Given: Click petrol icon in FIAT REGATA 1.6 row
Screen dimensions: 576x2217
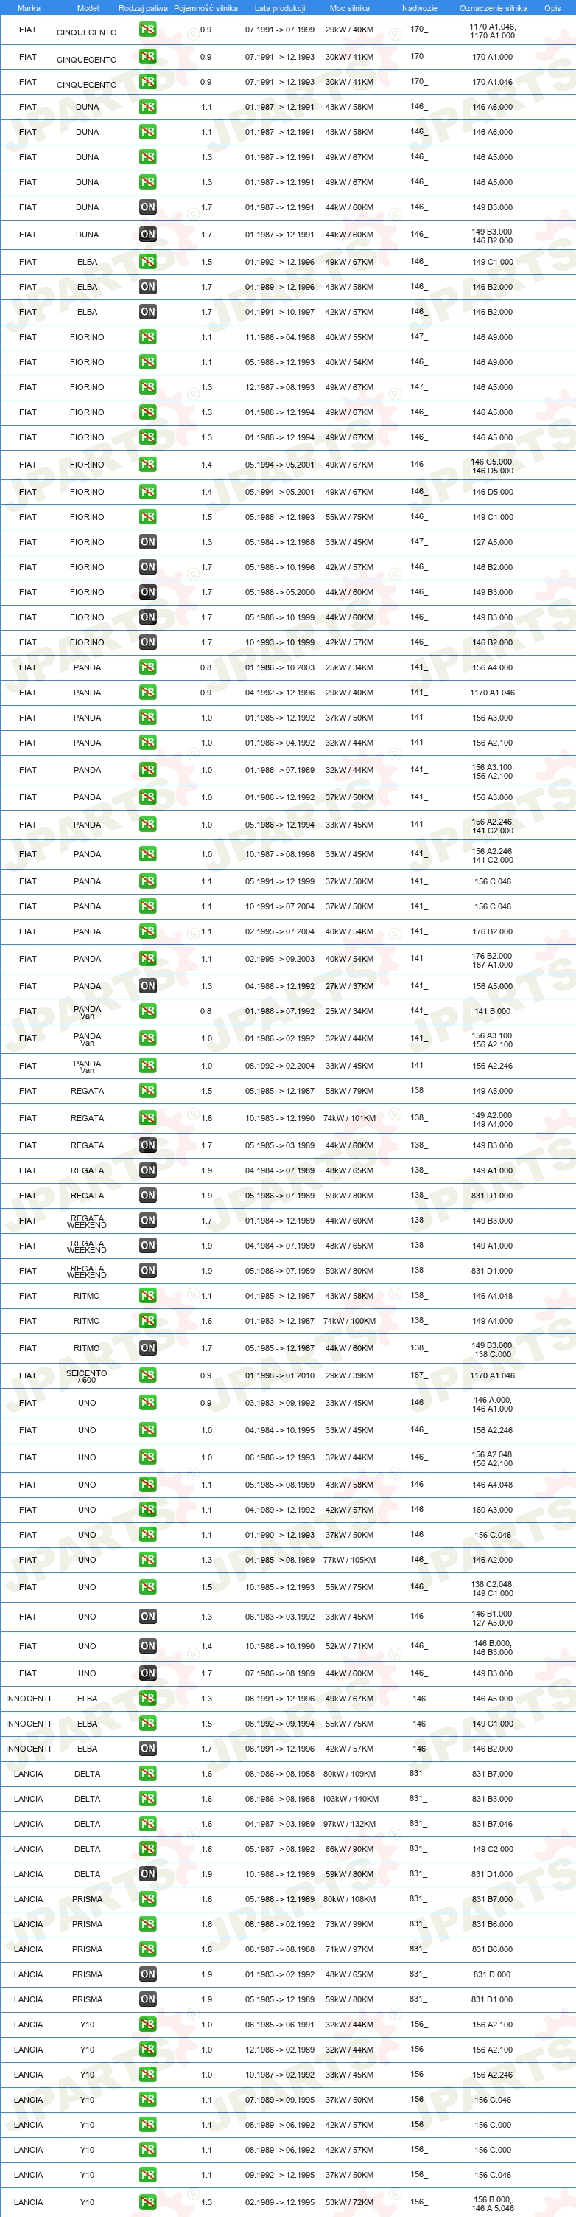Looking at the screenshot, I should 148,1118.
